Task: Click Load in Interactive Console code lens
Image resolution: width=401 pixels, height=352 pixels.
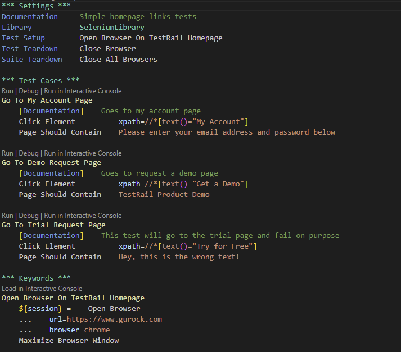Action: tap(42, 289)
